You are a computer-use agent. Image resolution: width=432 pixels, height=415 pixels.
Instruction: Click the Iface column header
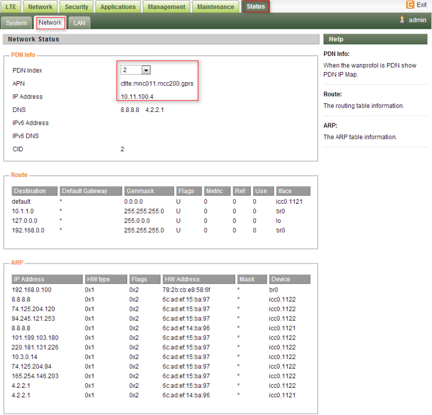(293, 191)
